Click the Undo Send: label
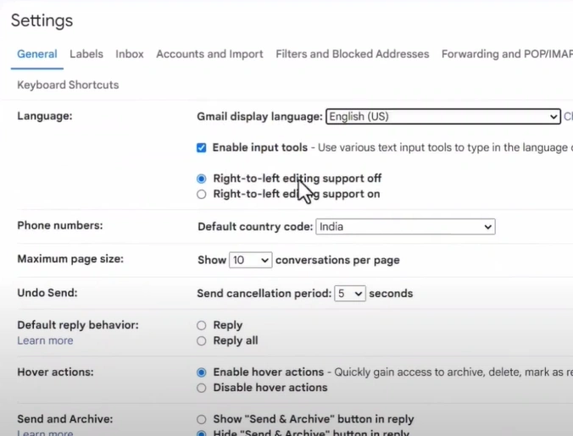The image size is (573, 436). tap(47, 293)
